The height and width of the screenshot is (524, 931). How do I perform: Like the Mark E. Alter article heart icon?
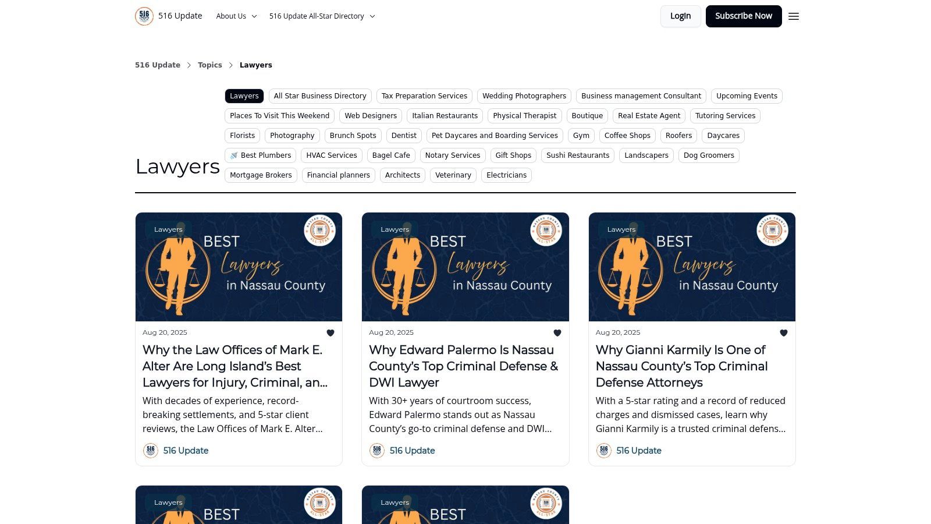(x=331, y=333)
